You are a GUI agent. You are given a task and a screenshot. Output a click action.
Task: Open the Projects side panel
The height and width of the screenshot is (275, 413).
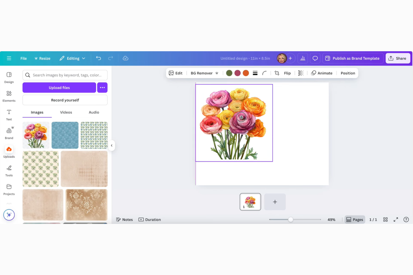point(9,189)
